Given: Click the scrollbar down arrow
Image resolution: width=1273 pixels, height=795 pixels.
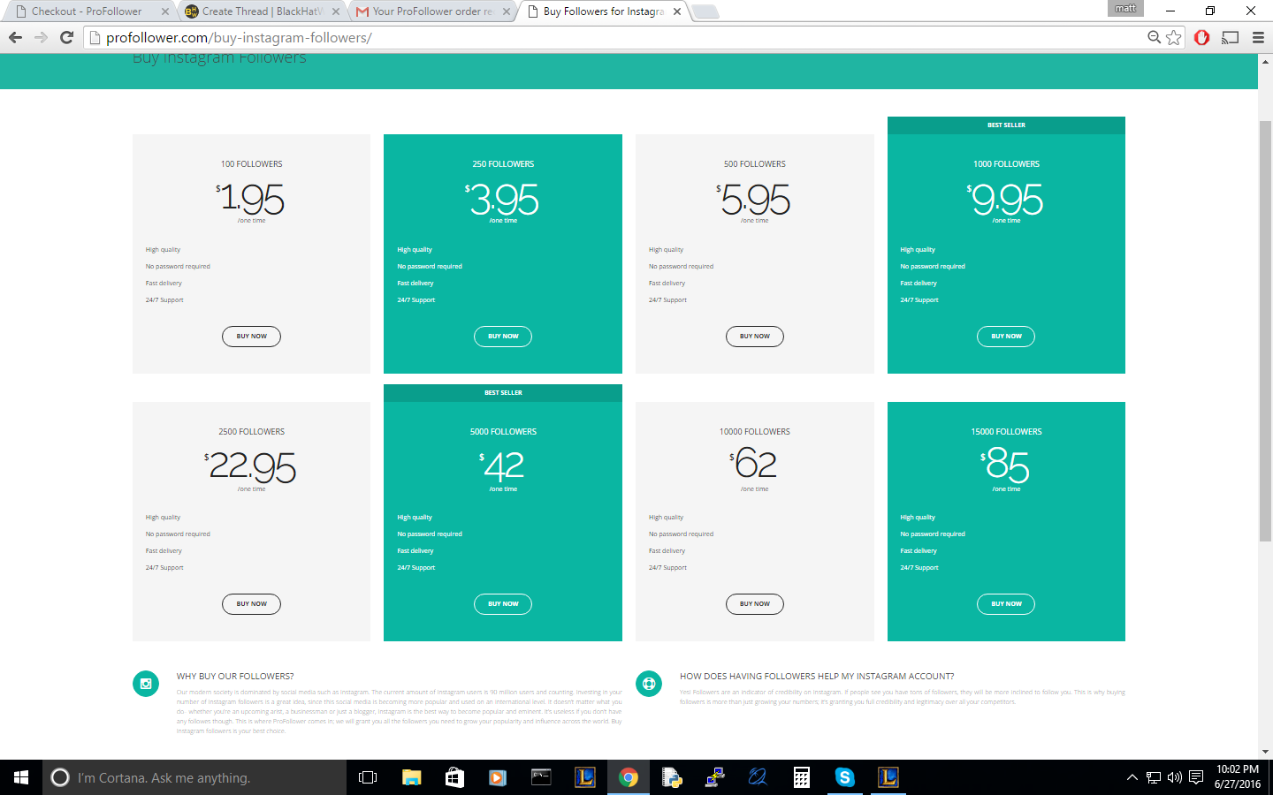Looking at the screenshot, I should pyautogui.click(x=1265, y=752).
